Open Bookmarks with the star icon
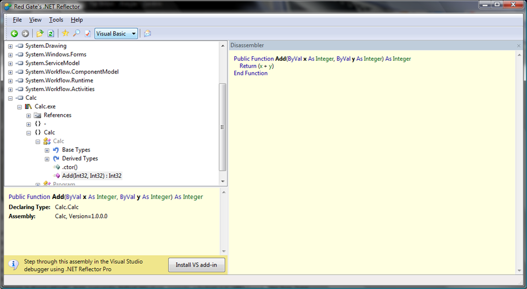Viewport: 527px width, 289px height. 65,33
